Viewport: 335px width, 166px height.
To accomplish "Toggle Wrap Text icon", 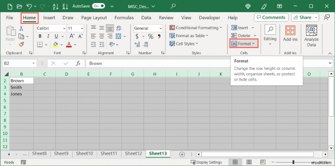I will pos(119,28).
